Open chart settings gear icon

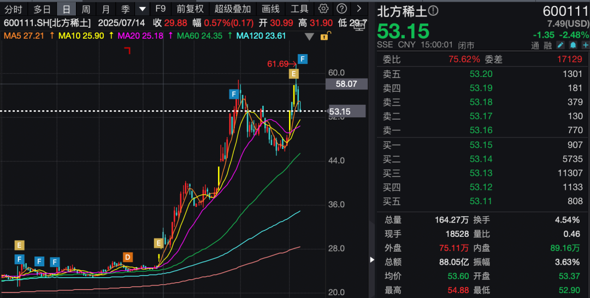click(x=323, y=9)
